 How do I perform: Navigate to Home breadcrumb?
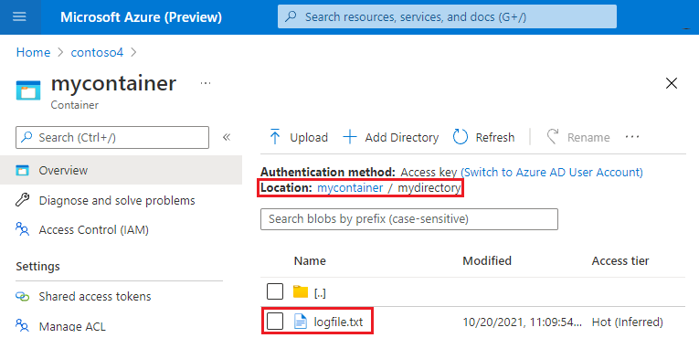point(33,52)
